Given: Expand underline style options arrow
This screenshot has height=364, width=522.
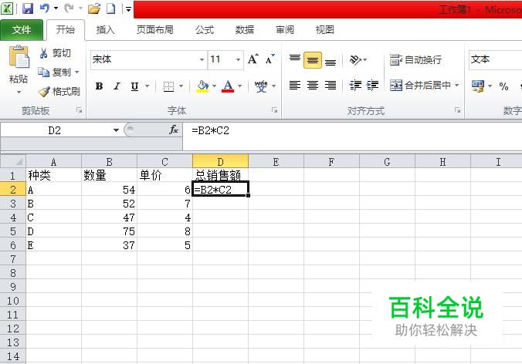Looking at the screenshot, I should click(147, 86).
